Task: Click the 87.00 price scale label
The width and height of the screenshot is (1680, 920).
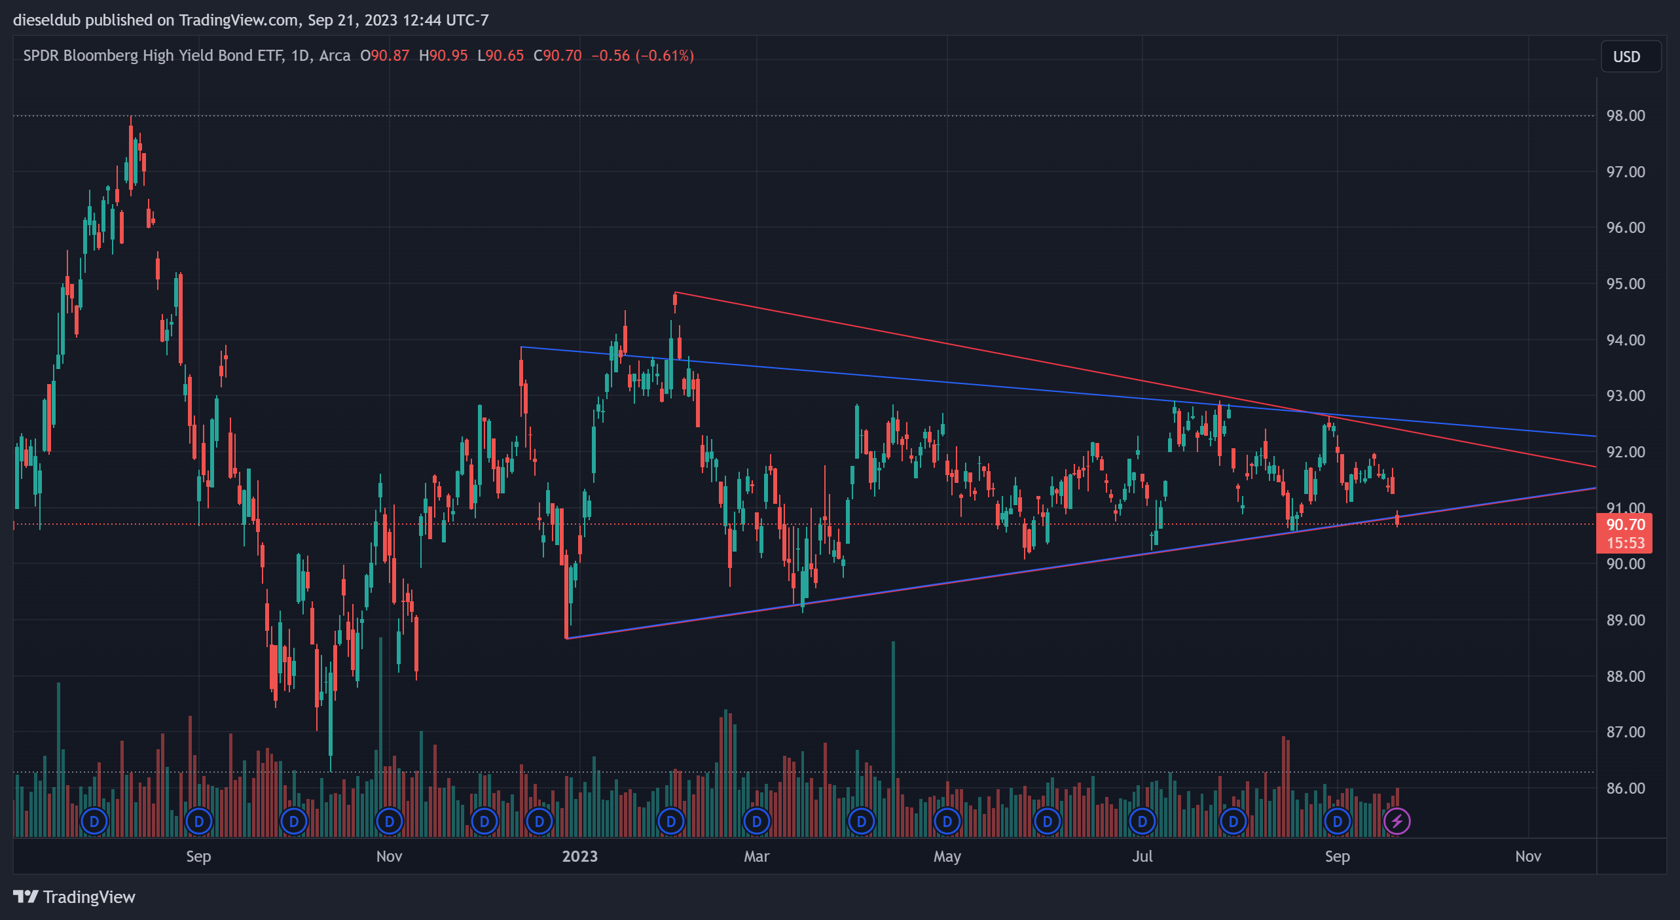Action: tap(1626, 732)
